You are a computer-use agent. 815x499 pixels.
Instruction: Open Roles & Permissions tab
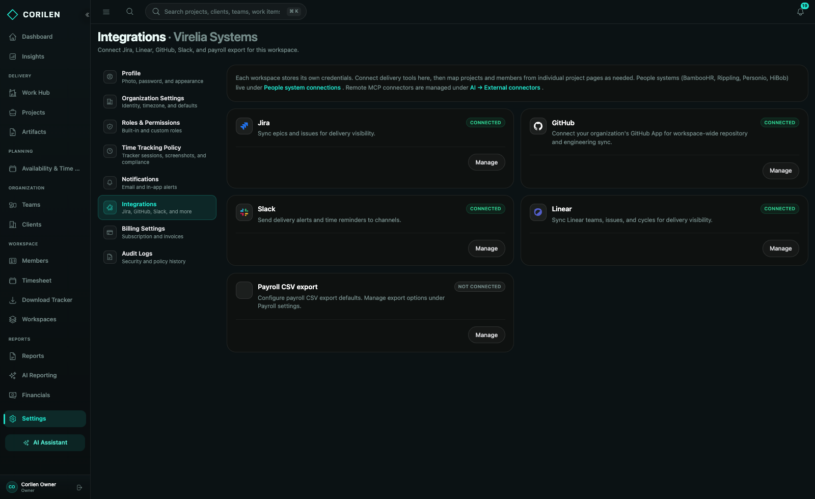157,126
